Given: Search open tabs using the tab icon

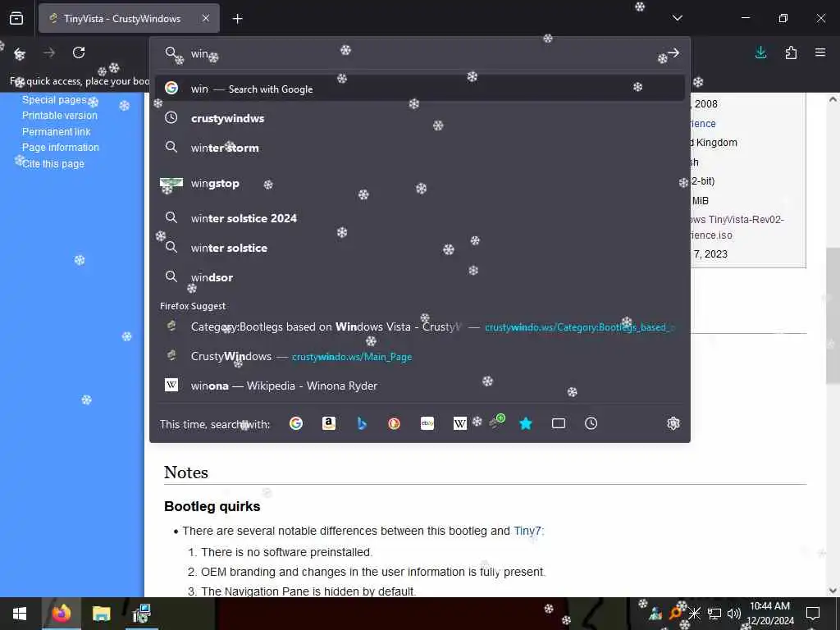Looking at the screenshot, I should click(559, 424).
